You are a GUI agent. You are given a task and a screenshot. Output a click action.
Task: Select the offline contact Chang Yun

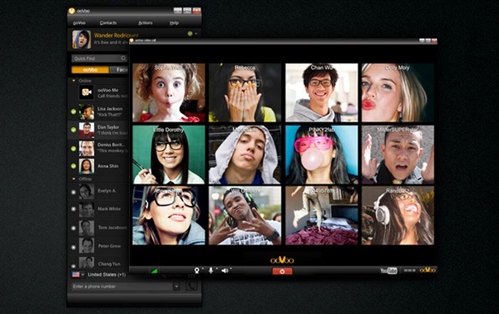click(98, 262)
